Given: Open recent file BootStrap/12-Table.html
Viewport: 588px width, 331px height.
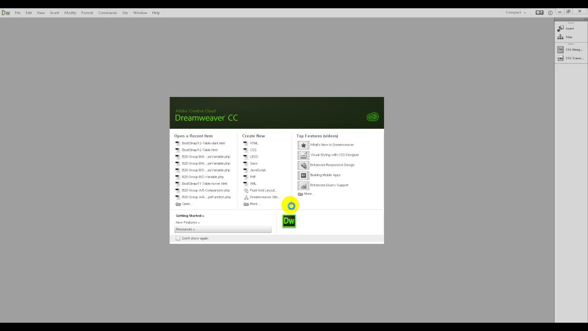Looking at the screenshot, I should pos(197,150).
